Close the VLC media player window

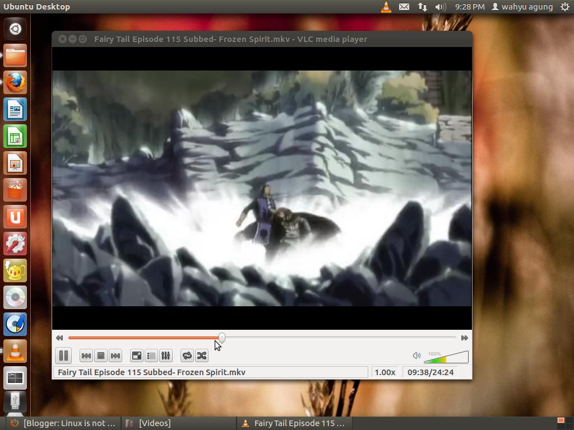(62, 39)
